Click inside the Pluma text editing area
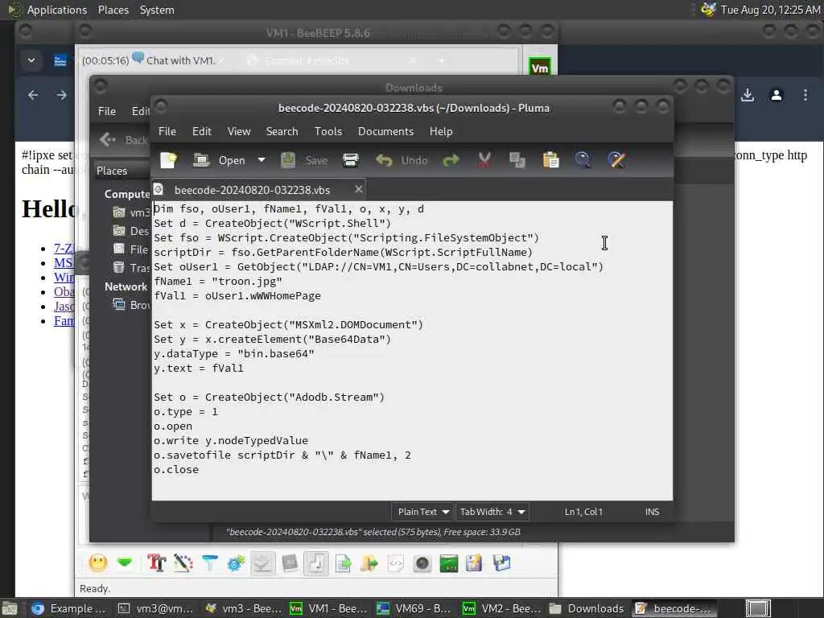 pyautogui.click(x=412, y=350)
